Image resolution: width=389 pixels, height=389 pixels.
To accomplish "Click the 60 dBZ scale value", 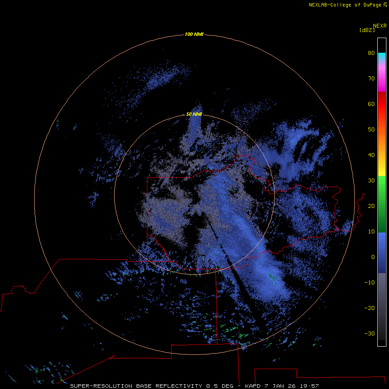I will pos(371,104).
